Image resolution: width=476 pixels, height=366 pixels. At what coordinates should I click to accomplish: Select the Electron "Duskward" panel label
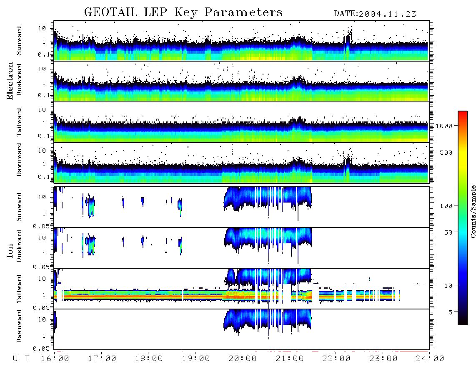tap(19, 79)
